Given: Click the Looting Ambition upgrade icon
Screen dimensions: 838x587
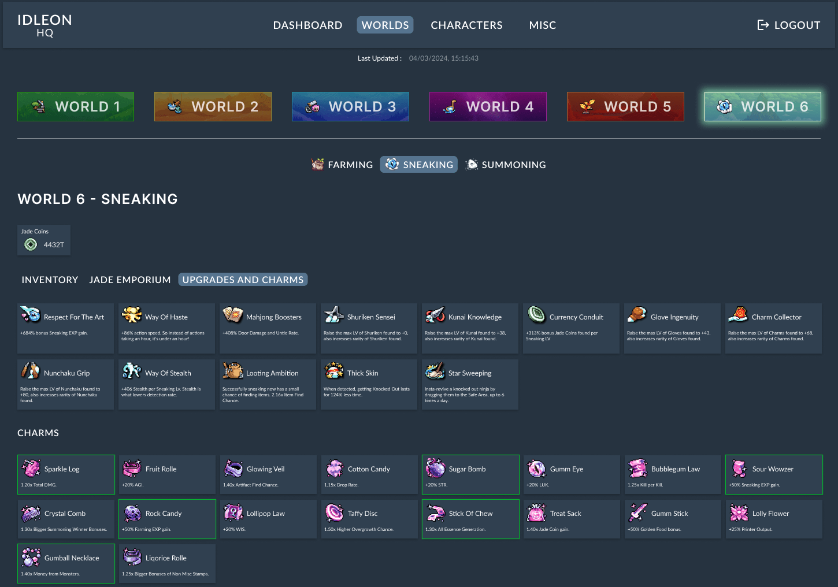Looking at the screenshot, I should coord(233,371).
